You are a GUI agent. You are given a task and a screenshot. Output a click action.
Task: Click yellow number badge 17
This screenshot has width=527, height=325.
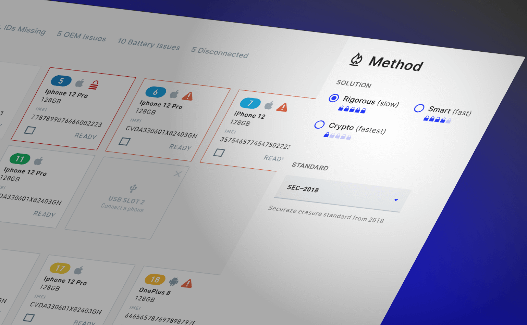60,268
